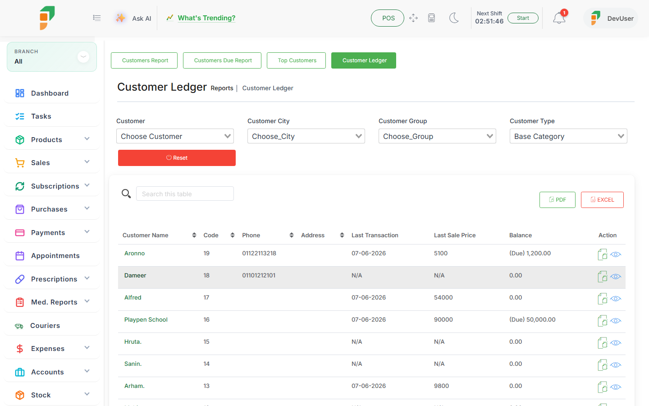Screen dimensions: 649x406
Task: Open the Ask AI sparkle icon
Action: 120,18
